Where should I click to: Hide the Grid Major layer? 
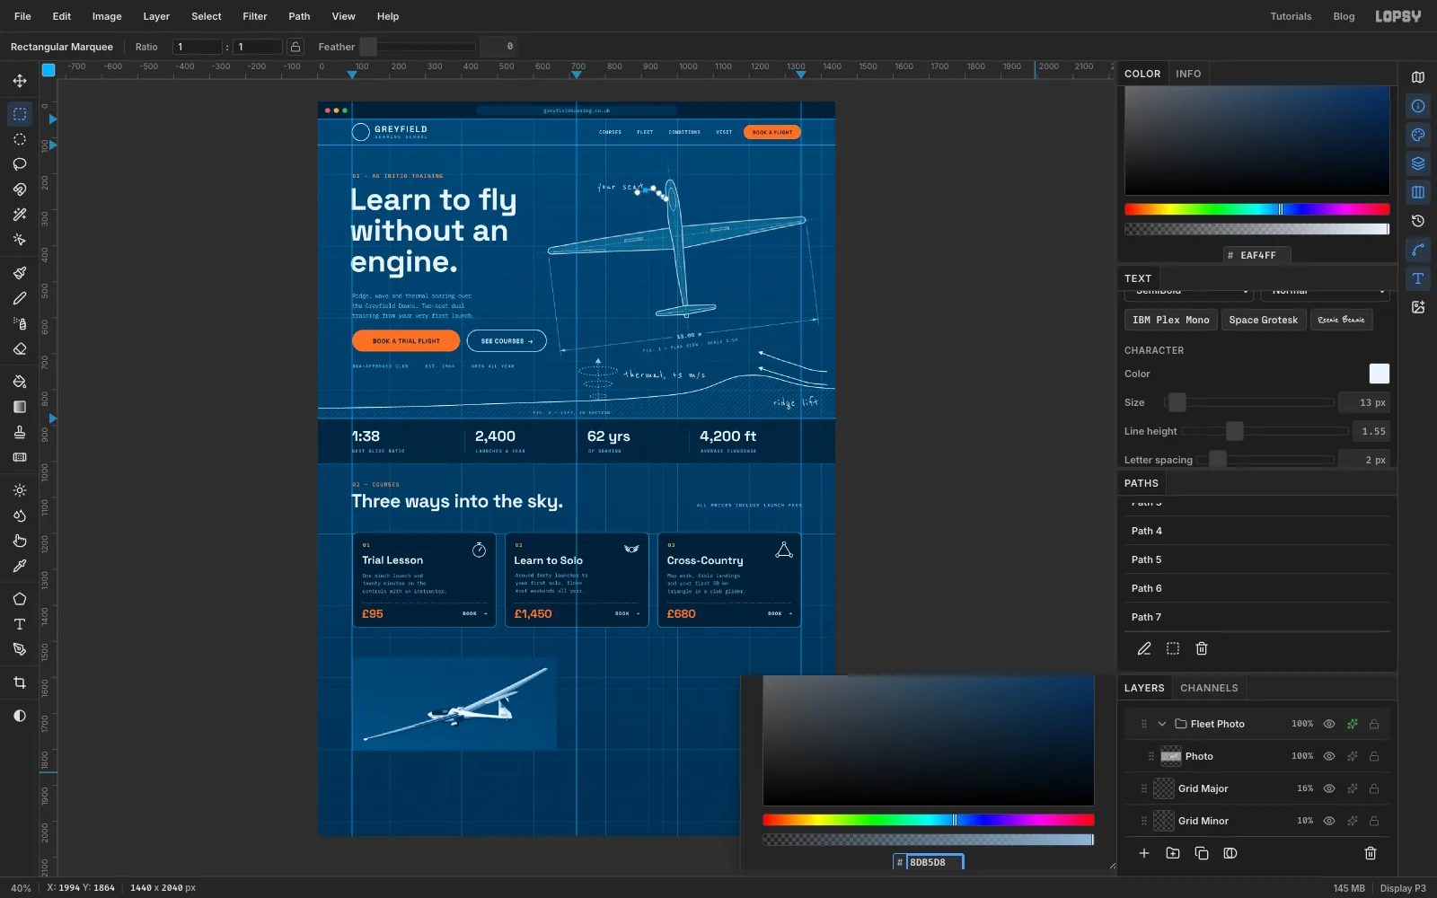(1329, 788)
